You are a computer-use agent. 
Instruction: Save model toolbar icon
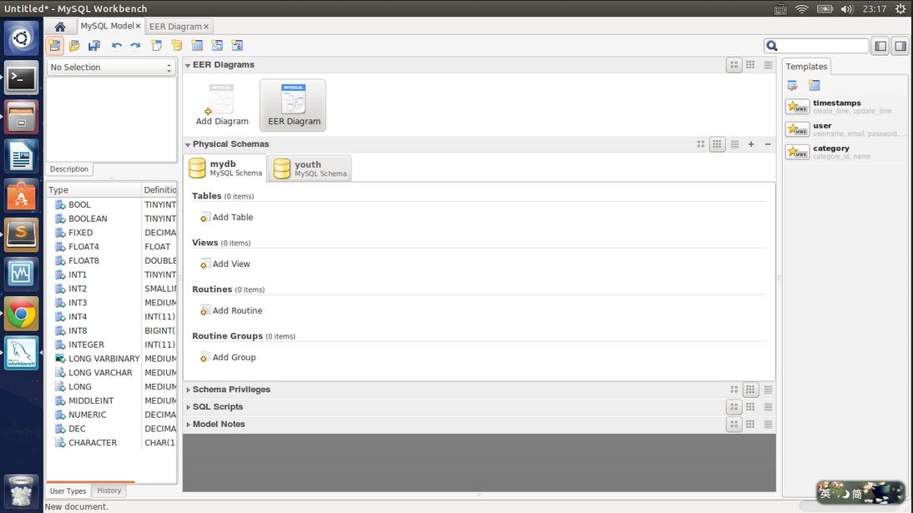(93, 45)
